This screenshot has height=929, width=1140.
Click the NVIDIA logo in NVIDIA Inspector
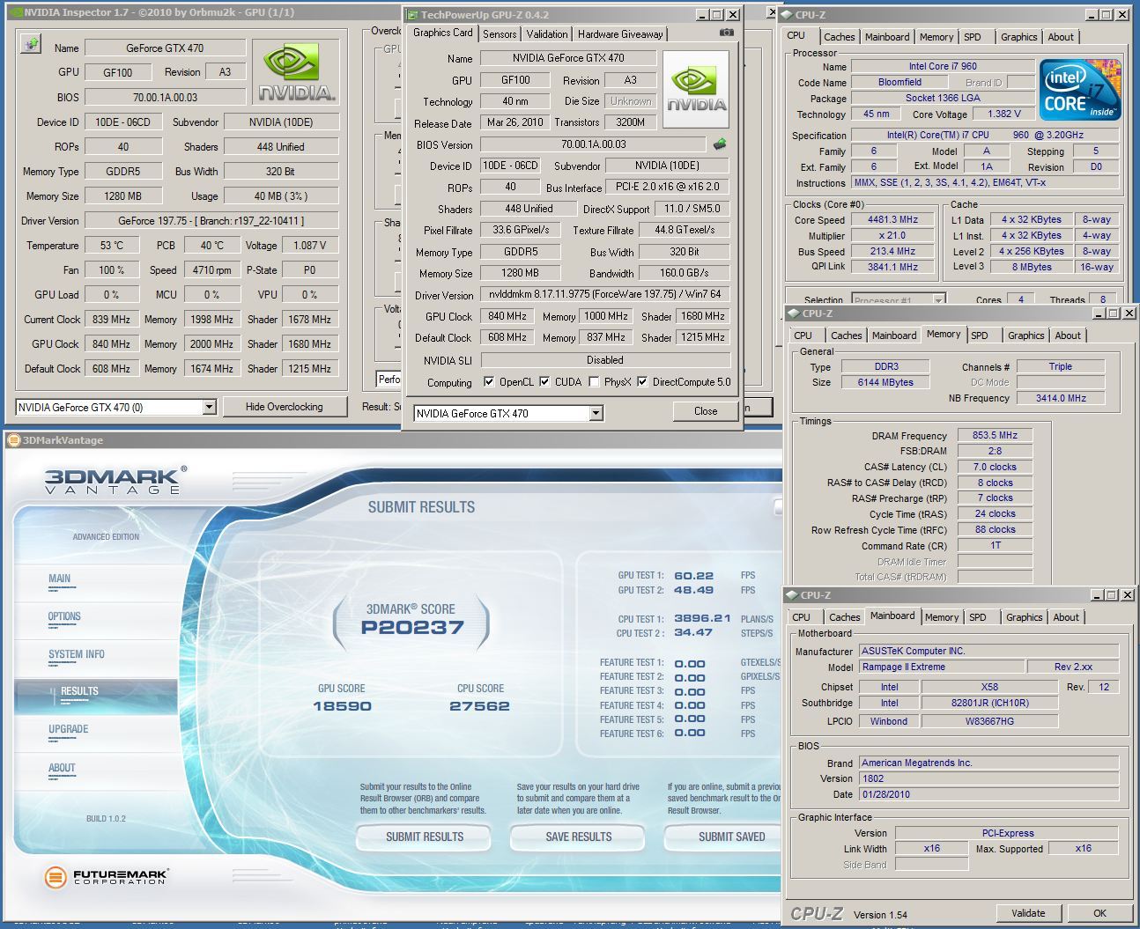pyautogui.click(x=295, y=74)
